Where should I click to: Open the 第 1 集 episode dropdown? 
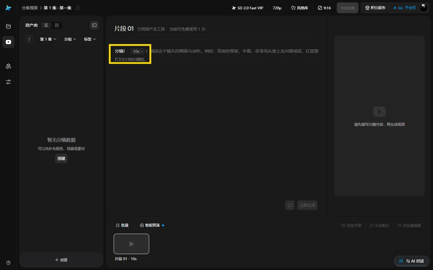click(48, 39)
